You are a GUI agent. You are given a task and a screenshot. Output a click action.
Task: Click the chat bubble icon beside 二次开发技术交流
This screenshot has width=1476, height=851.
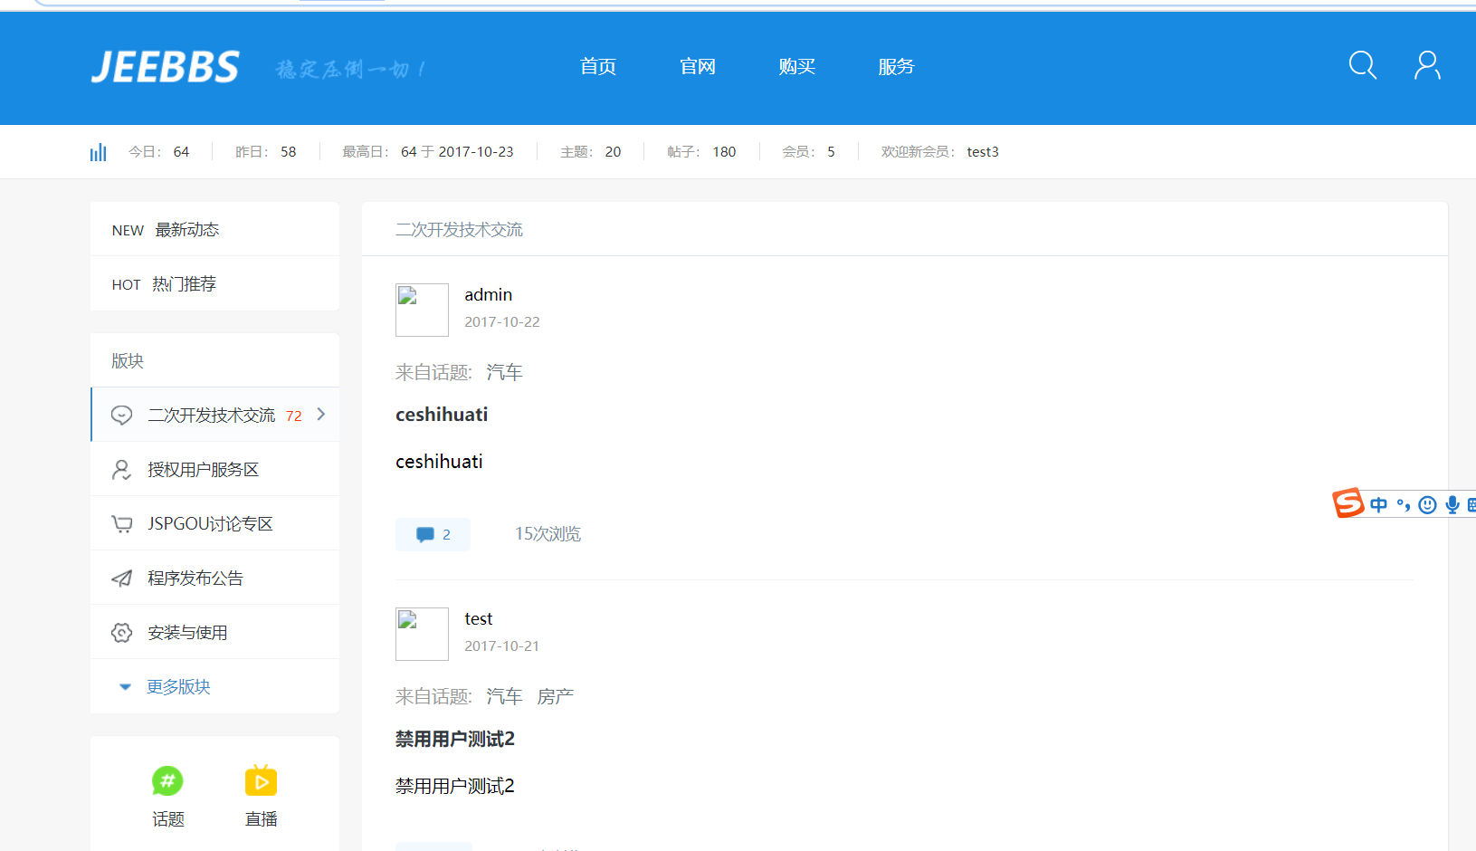click(x=122, y=415)
